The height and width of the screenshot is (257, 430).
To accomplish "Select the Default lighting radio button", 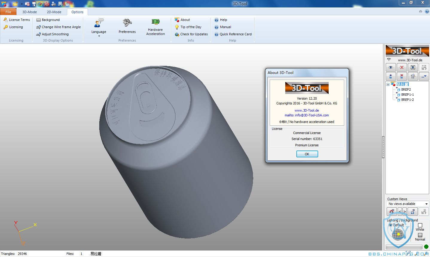I will (391, 225).
